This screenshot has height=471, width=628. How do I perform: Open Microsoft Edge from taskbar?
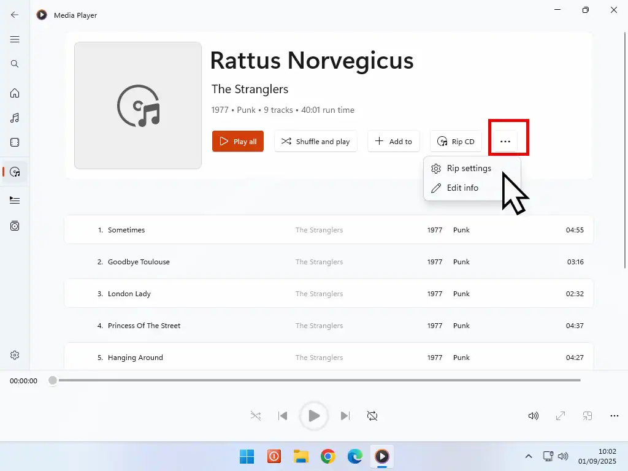(355, 456)
